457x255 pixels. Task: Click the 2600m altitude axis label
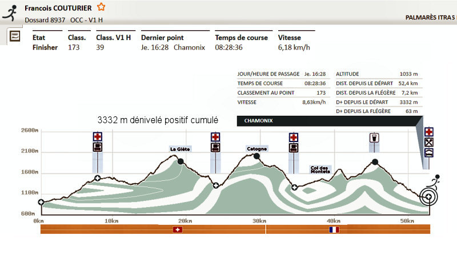(30, 130)
